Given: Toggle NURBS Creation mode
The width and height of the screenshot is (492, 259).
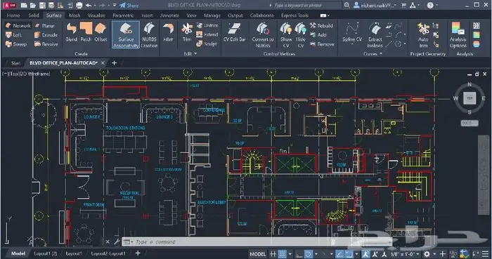Looking at the screenshot, I should click(149, 35).
